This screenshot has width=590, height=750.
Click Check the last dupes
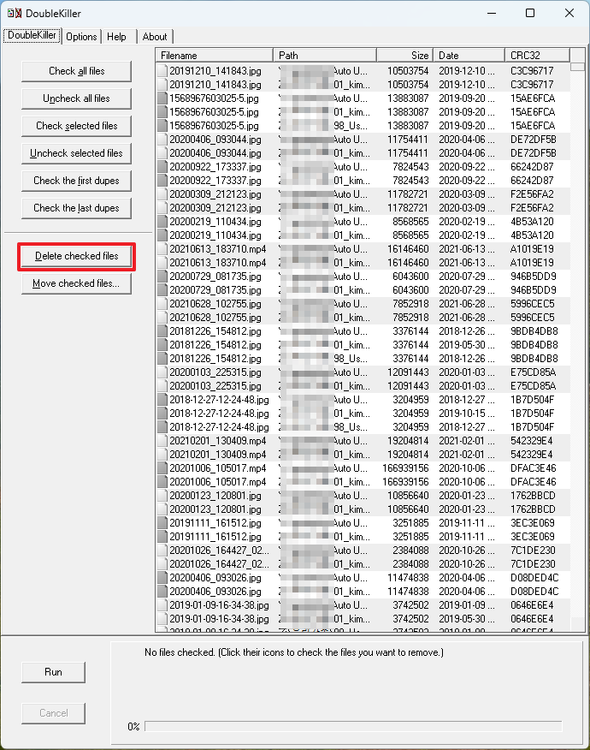(76, 208)
